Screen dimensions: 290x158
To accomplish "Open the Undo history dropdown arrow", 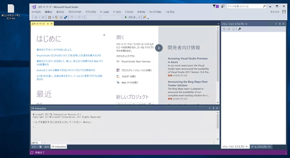I will pyautogui.click(x=75, y=17).
